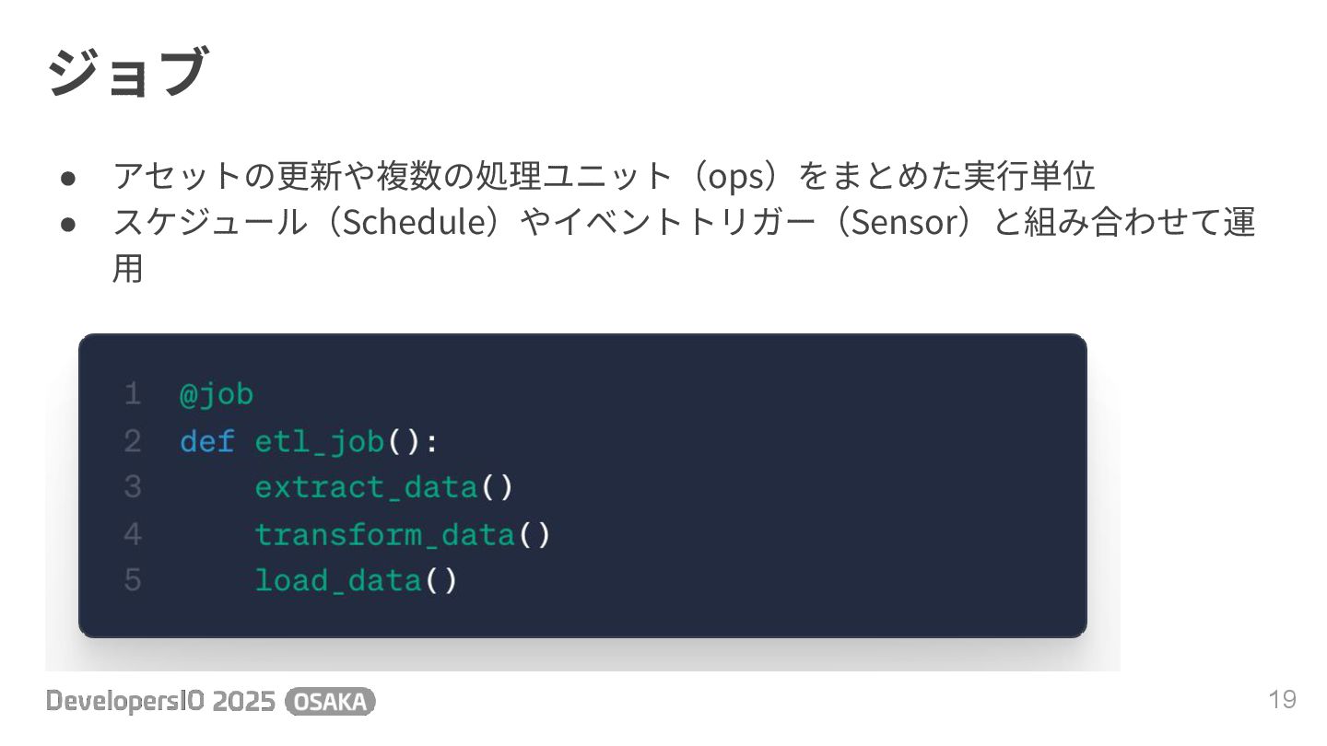
Task: Click the transform_data() call in code
Action: pyautogui.click(x=402, y=534)
